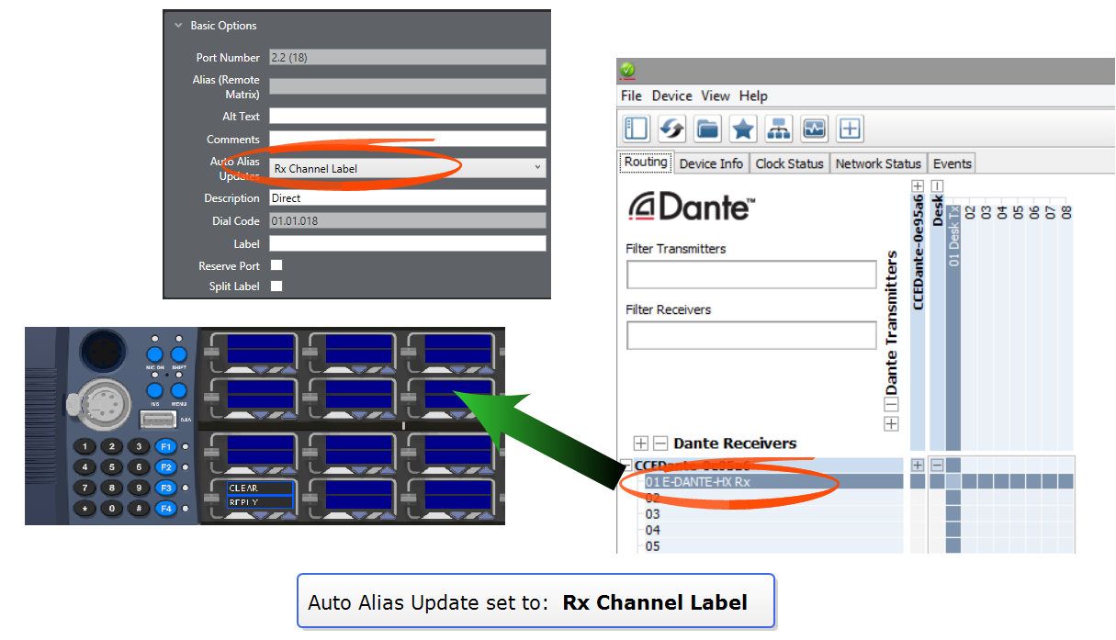This screenshot has width=1116, height=640.
Task: Toggle the Split Label checkbox
Action: [x=276, y=286]
